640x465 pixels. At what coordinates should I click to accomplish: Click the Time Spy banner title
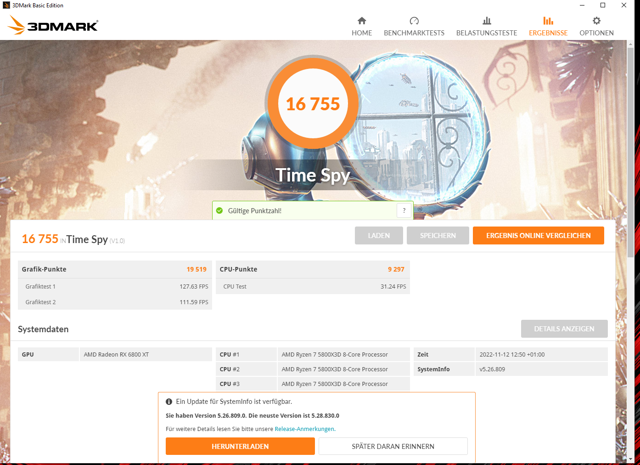[x=313, y=175]
